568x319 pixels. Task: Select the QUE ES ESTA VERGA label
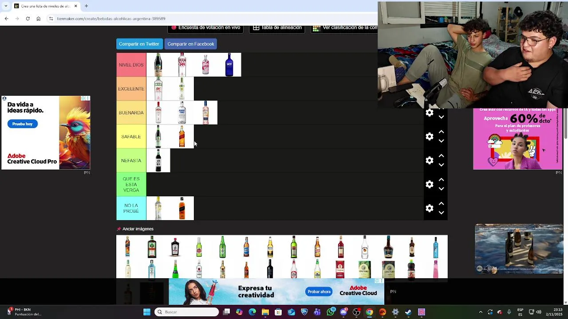coord(131,184)
